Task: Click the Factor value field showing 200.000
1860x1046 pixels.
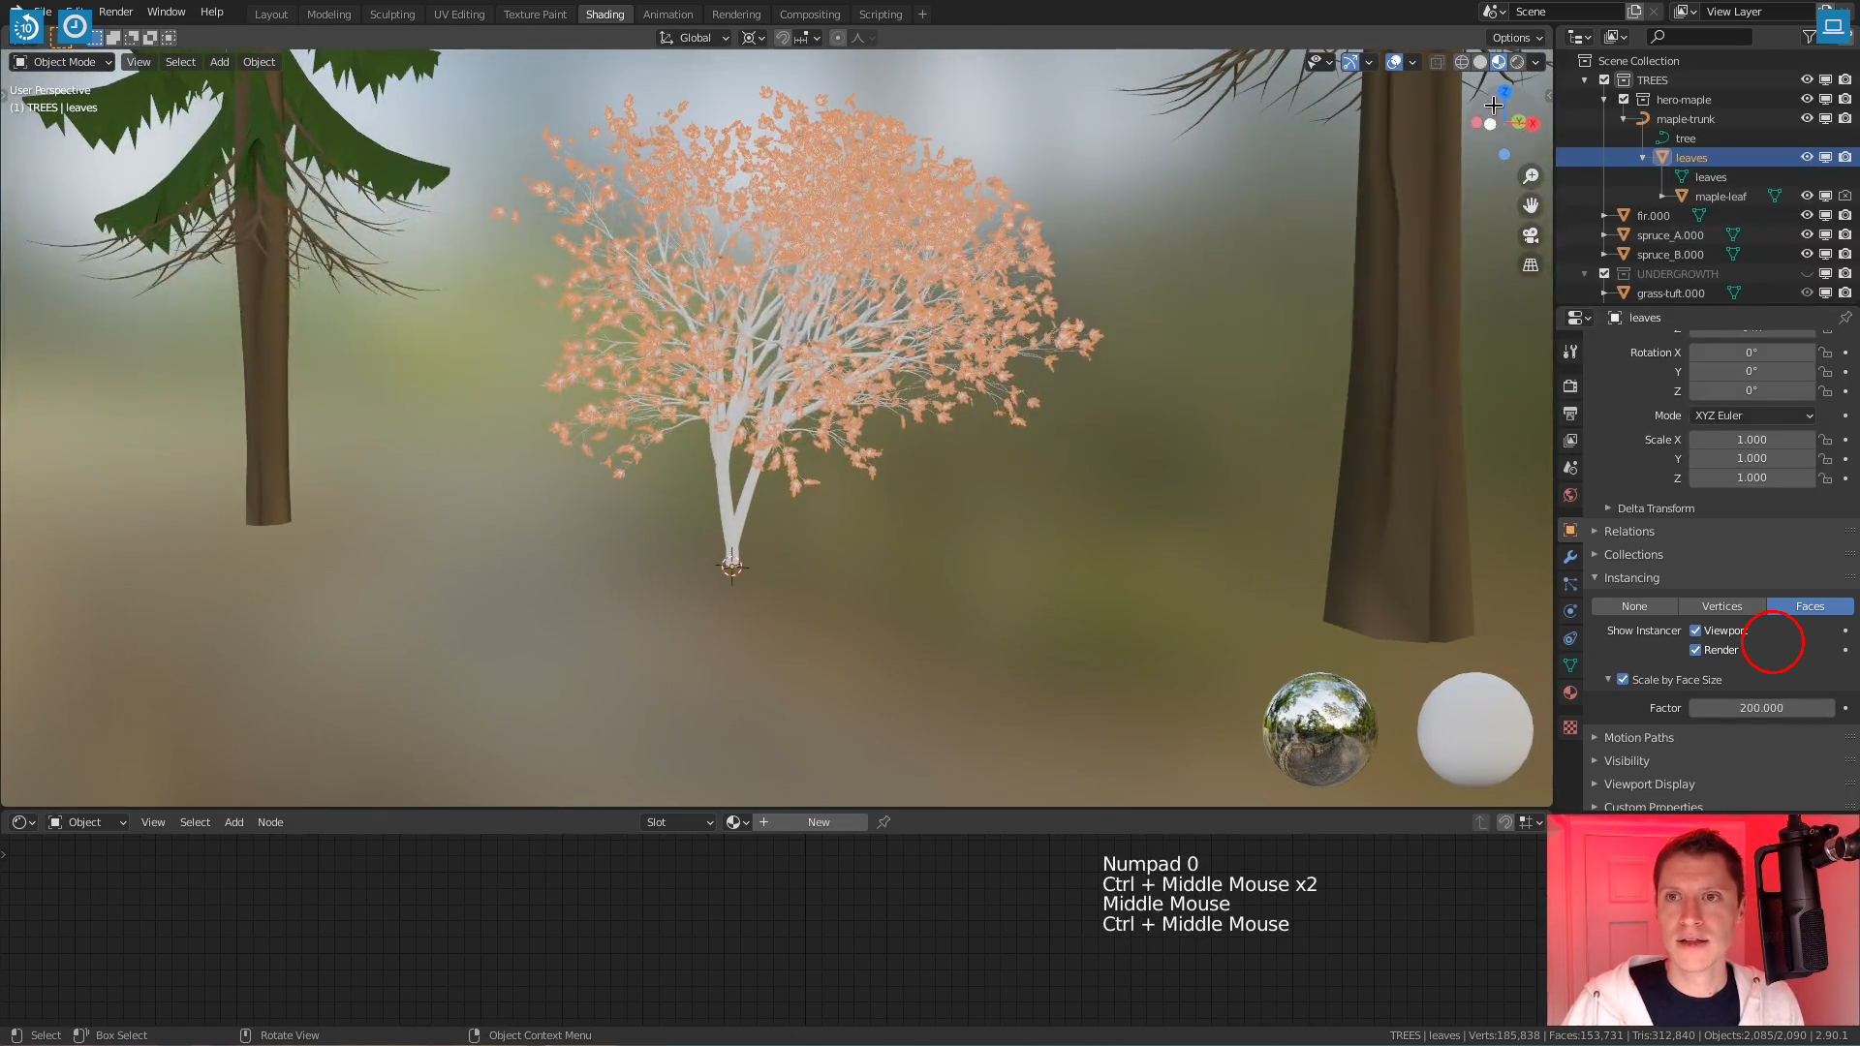Action: pyautogui.click(x=1761, y=707)
